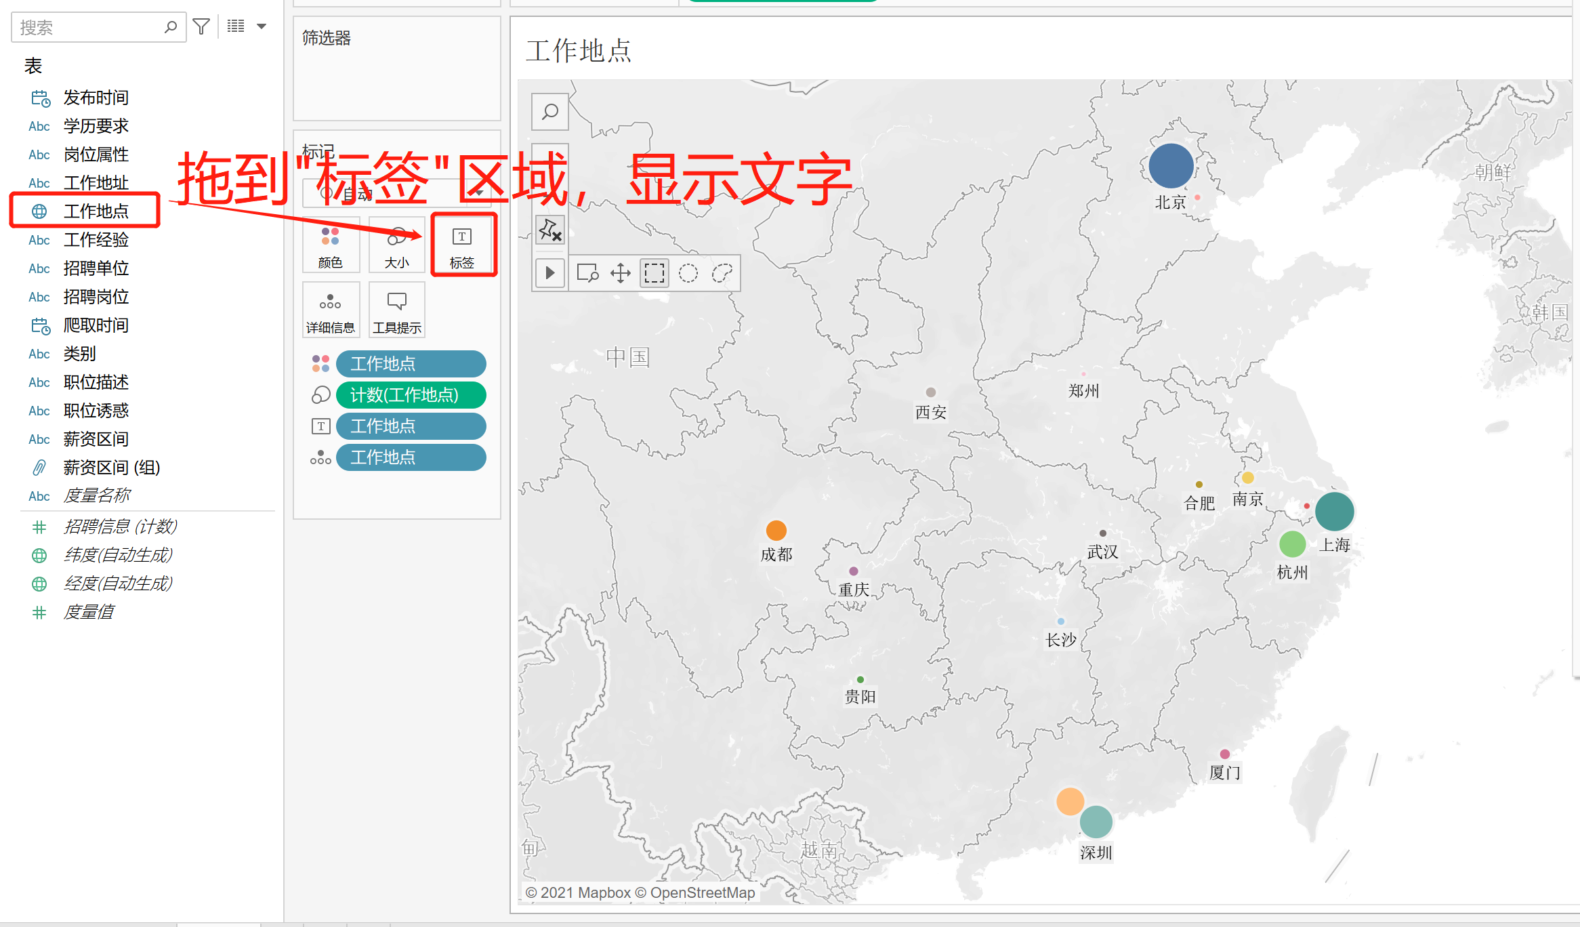Select the radial selection tool
The height and width of the screenshot is (927, 1580).
click(688, 273)
